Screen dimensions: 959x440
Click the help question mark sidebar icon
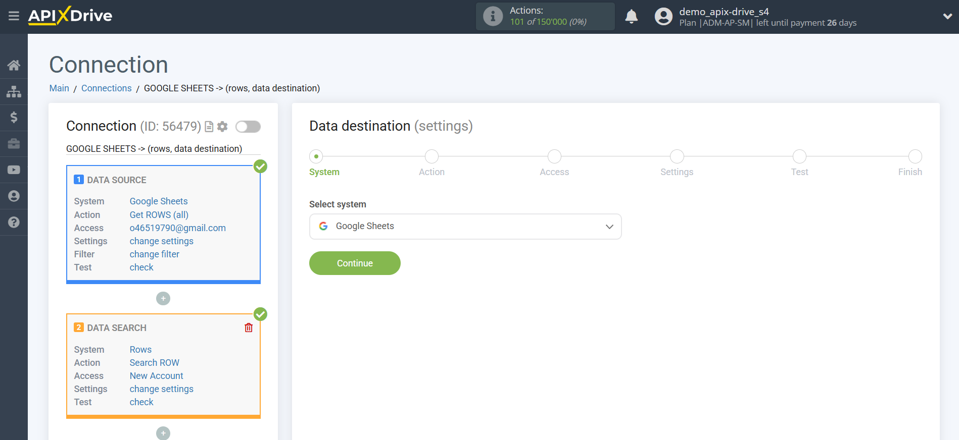click(14, 223)
